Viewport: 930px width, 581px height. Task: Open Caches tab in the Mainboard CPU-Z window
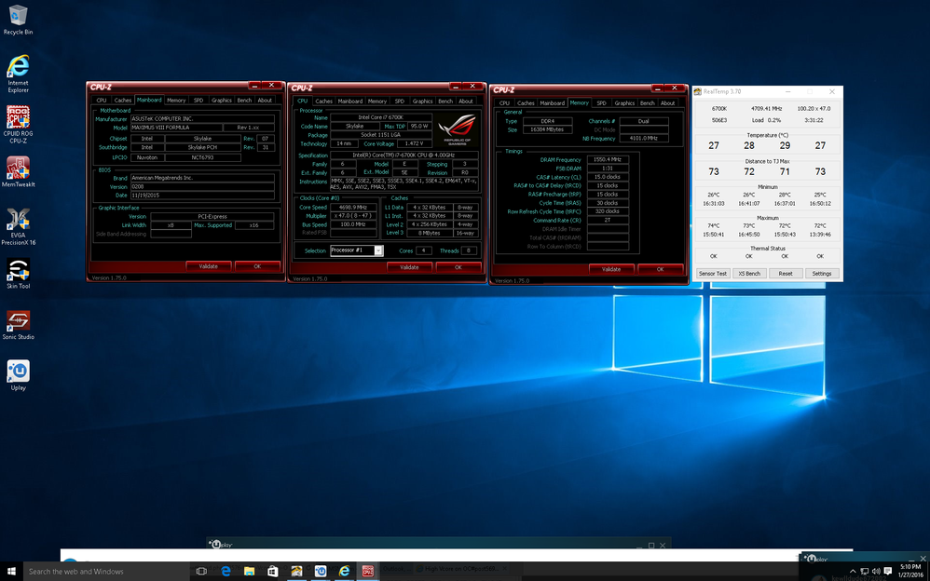[123, 101]
